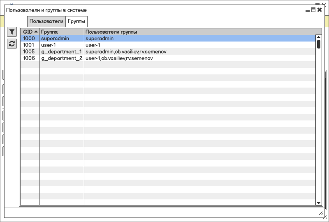The width and height of the screenshot is (329, 222).
Task: Click the scrollbar up arrow
Action: pos(319,37)
